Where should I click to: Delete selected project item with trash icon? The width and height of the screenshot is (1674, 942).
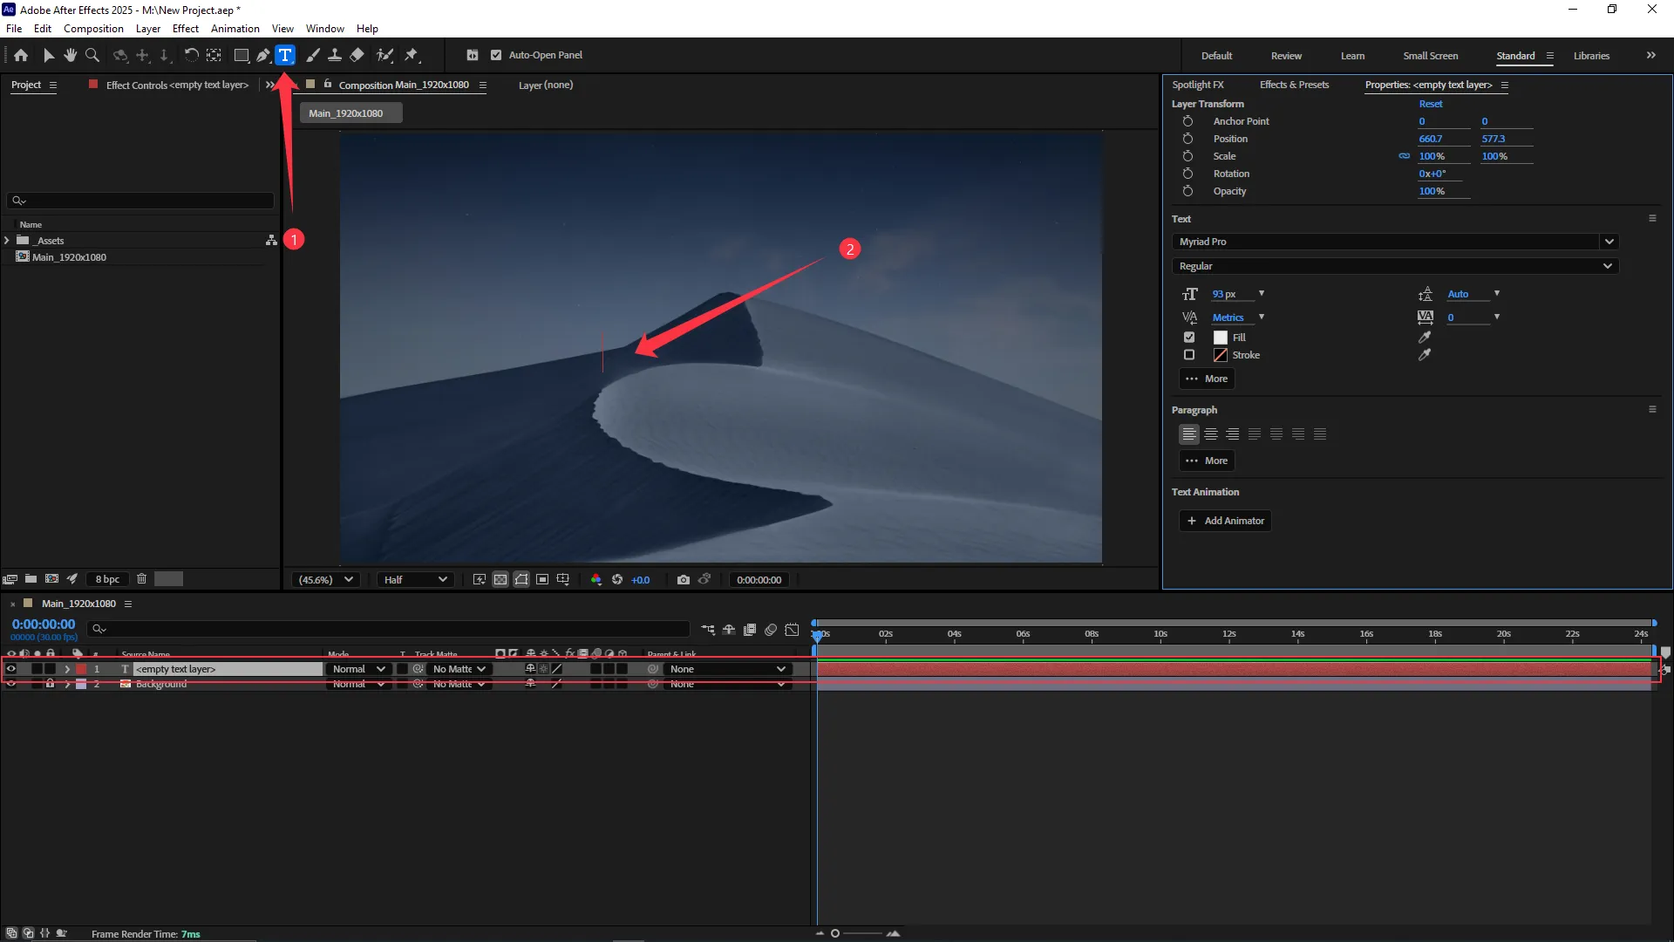pos(141,579)
